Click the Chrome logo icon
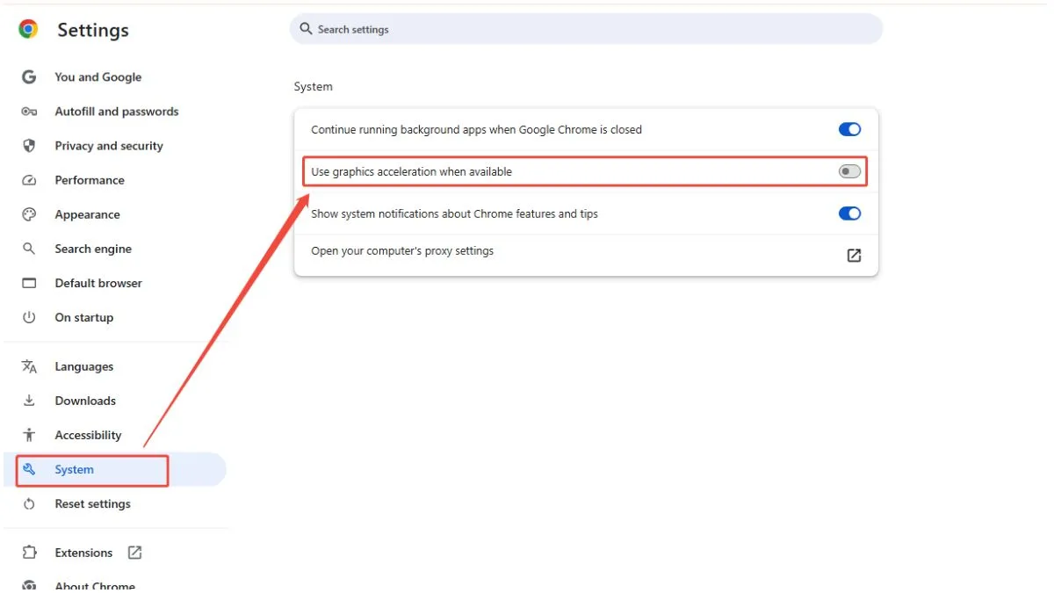The height and width of the screenshot is (593, 1054). point(28,29)
